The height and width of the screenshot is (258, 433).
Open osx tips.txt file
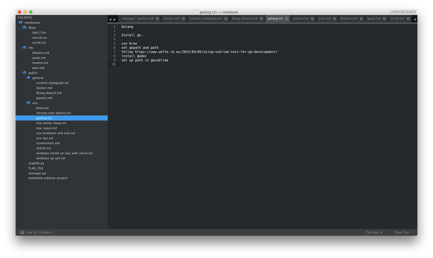[x=45, y=138]
